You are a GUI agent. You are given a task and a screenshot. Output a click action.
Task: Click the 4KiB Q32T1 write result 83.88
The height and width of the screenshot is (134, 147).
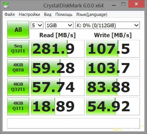pyautogui.click(x=113, y=87)
